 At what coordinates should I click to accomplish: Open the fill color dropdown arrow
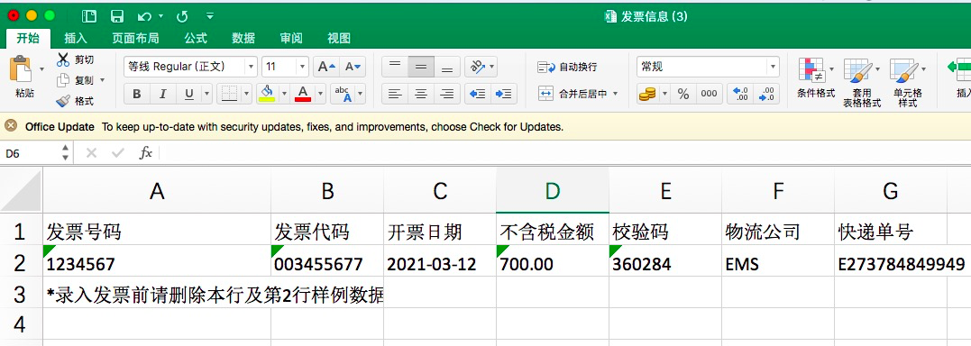(284, 94)
